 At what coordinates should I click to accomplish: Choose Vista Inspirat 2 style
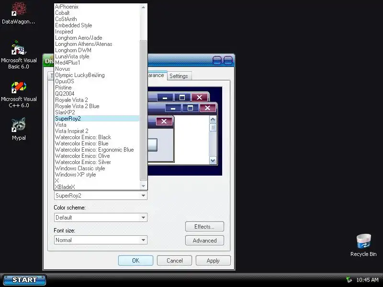coord(97,131)
